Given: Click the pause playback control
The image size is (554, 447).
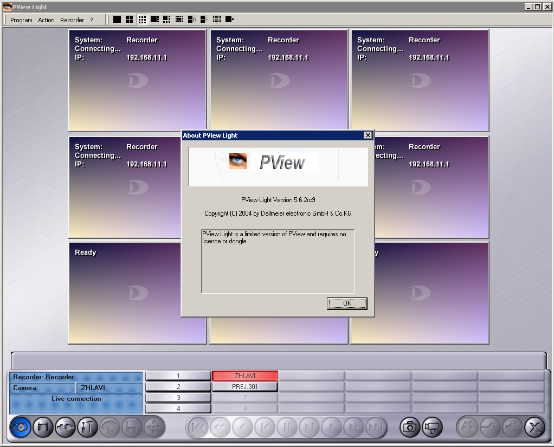Looking at the screenshot, I should pos(287,427).
